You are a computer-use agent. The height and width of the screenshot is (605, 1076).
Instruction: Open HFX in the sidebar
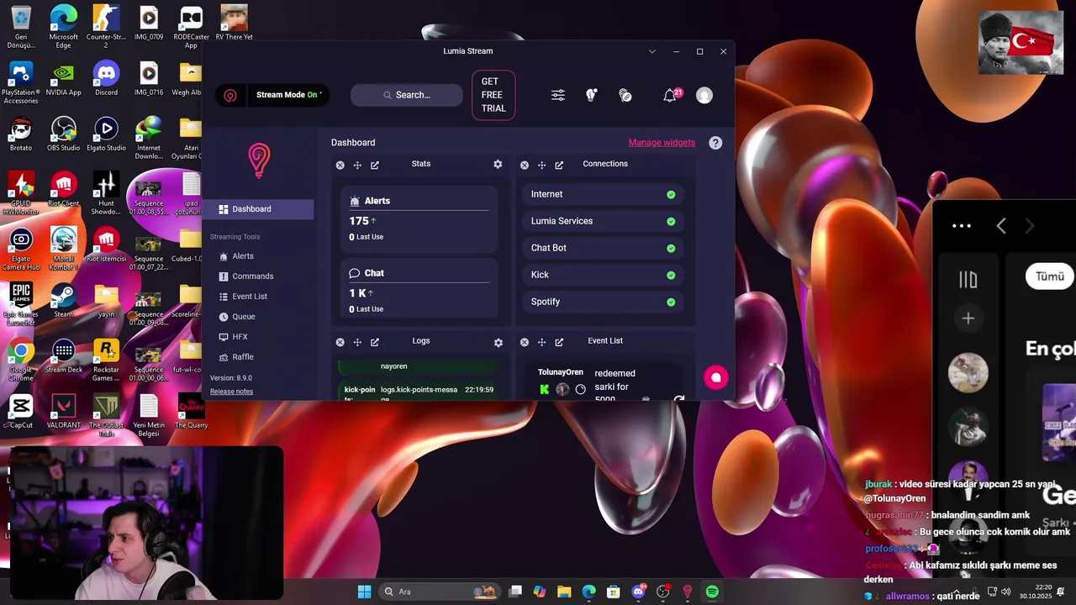pyautogui.click(x=233, y=337)
